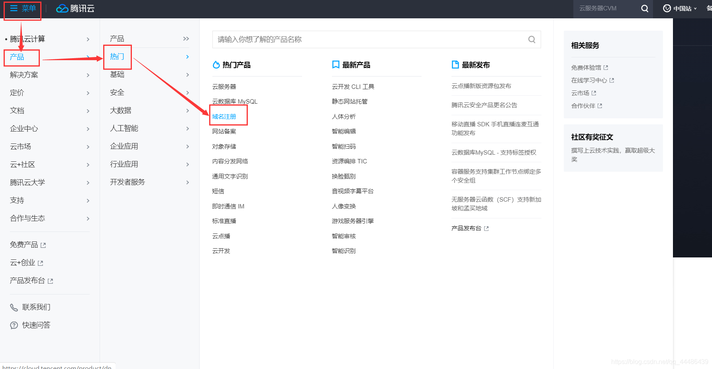Open the 网站备案 link
The height and width of the screenshot is (369, 712).
pos(224,132)
